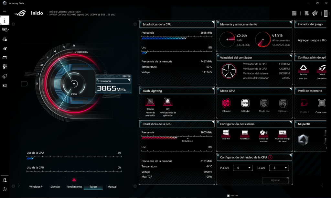The image size is (331, 198).
Task: Toggle Slash Lighting application notifications
Action: coord(167,102)
